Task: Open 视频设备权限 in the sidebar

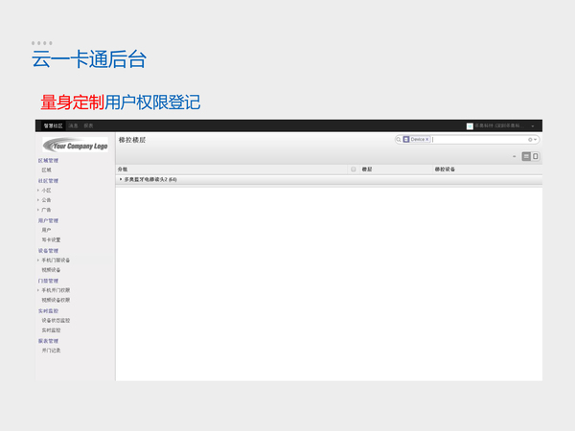Action: click(x=56, y=300)
